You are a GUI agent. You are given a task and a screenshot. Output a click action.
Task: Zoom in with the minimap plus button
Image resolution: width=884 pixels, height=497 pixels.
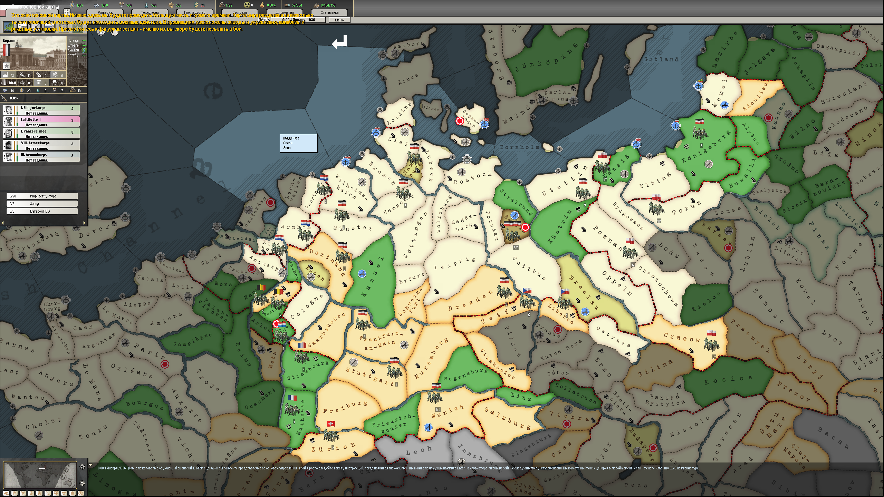[x=82, y=467]
